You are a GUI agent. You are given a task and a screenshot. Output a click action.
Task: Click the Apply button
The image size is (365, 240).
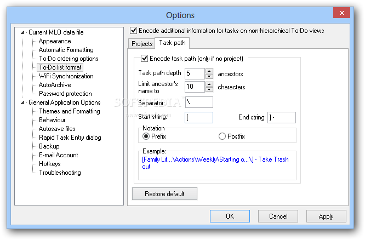point(326,216)
